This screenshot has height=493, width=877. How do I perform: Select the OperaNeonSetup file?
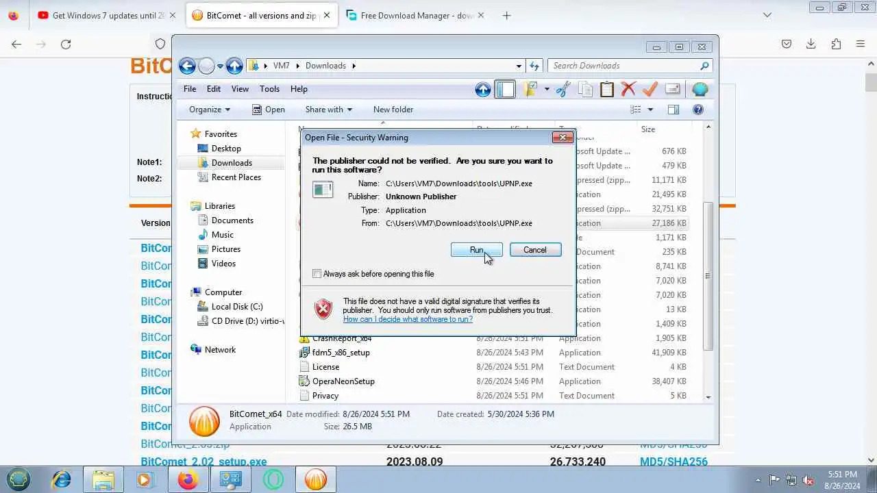click(x=343, y=381)
